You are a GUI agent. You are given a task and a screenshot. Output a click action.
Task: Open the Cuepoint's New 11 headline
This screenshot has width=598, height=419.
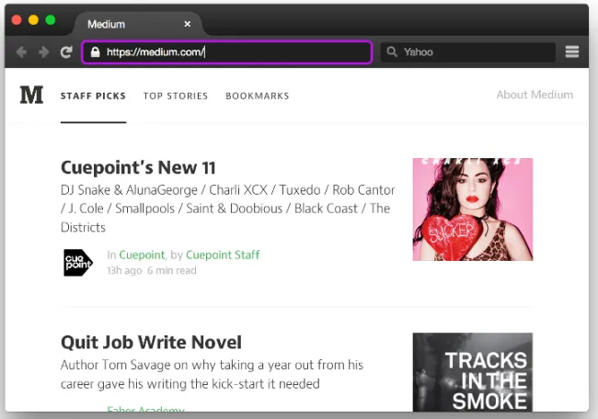(138, 167)
